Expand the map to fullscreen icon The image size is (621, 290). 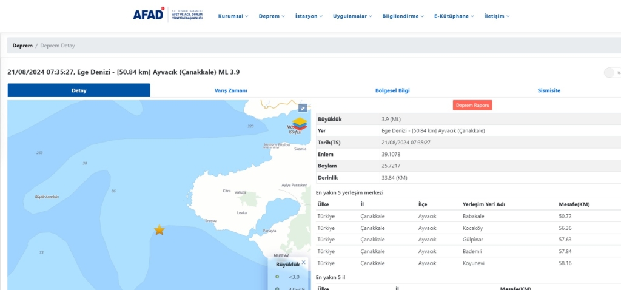(303, 108)
